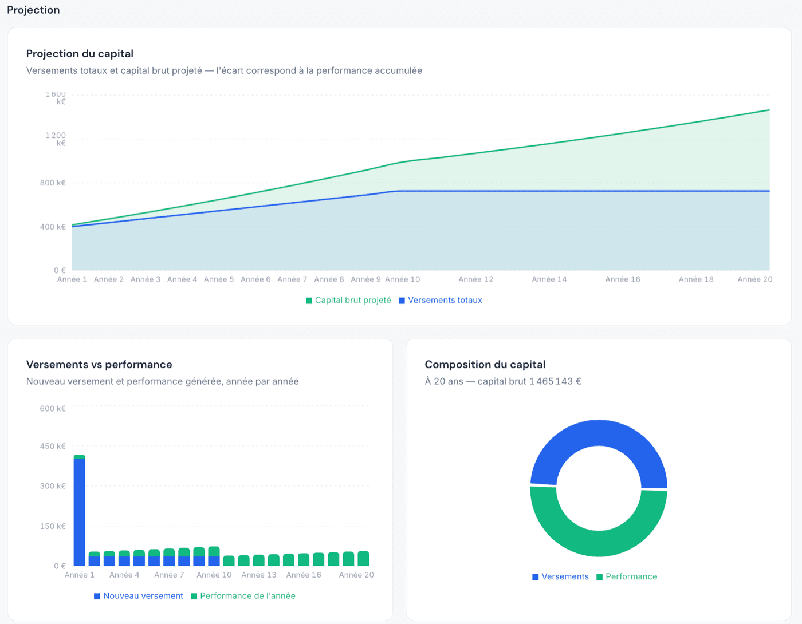The width and height of the screenshot is (802, 624).
Task: Click the bar above the Année 4 label
Action: point(124,558)
